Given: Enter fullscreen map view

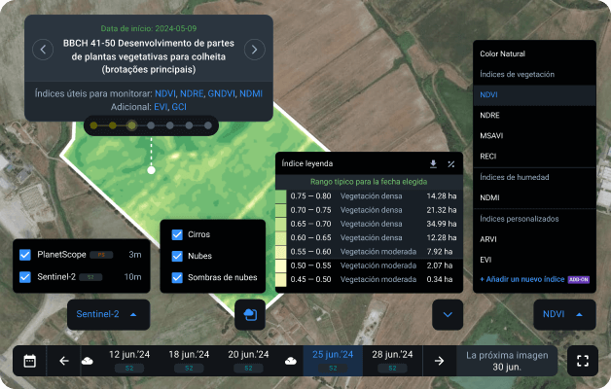Looking at the screenshot, I should point(583,361).
